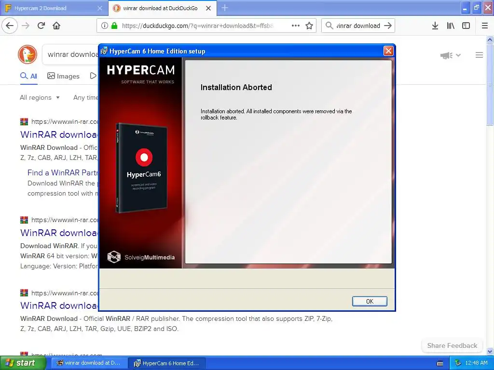
Task: Open the Any time filter dropdown
Action: [x=86, y=97]
